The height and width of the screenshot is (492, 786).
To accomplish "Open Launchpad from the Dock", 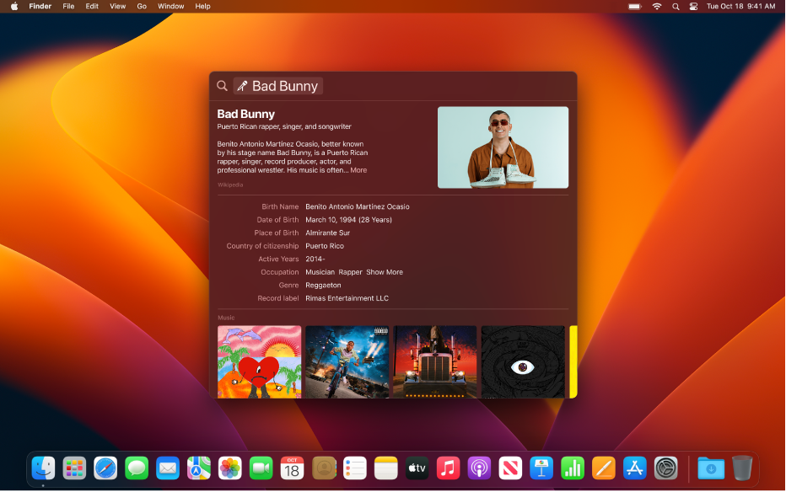I will [74, 469].
